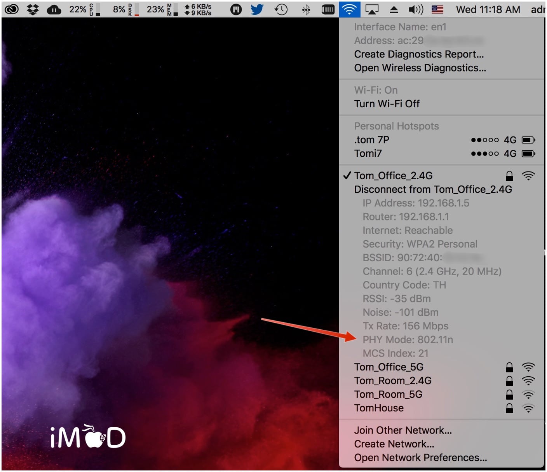Turn Wi-Fi Off
Viewport: 547px width, 472px height.
point(387,103)
